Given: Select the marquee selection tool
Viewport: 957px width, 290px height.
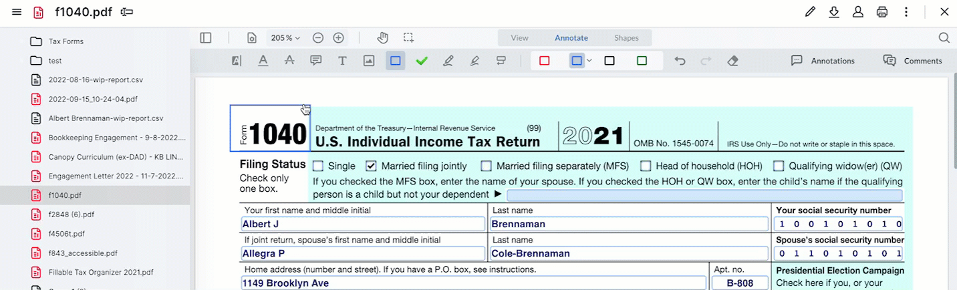Looking at the screenshot, I should [408, 38].
